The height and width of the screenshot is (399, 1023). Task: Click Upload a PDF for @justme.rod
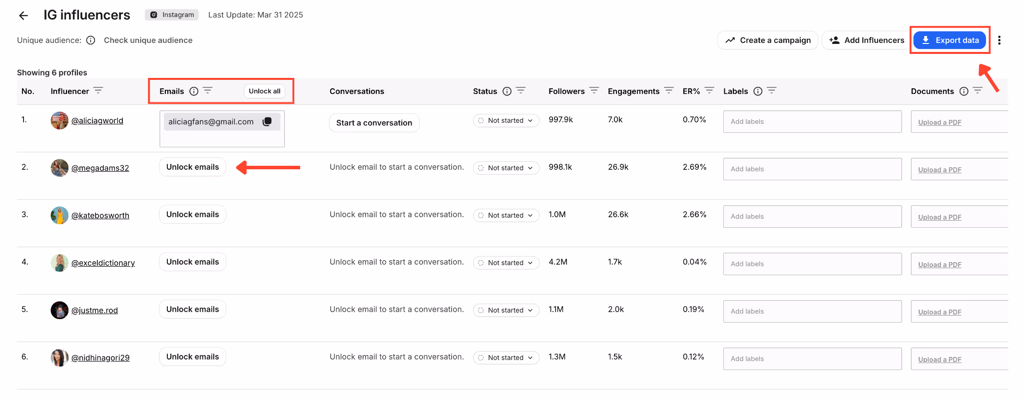coord(940,312)
